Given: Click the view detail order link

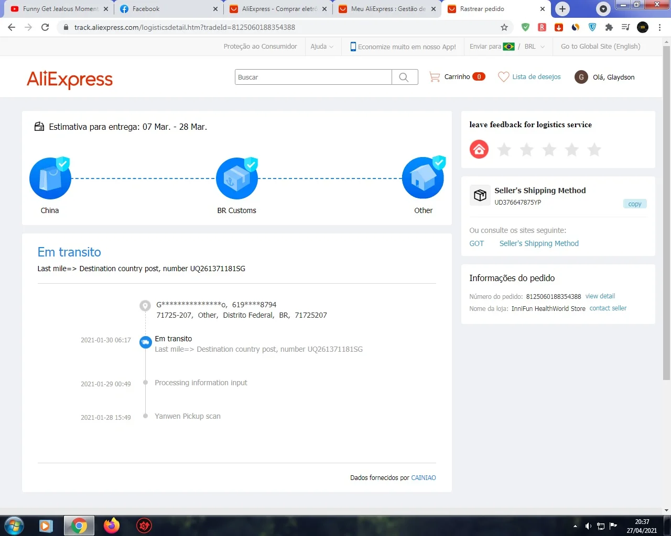Looking at the screenshot, I should [x=600, y=296].
